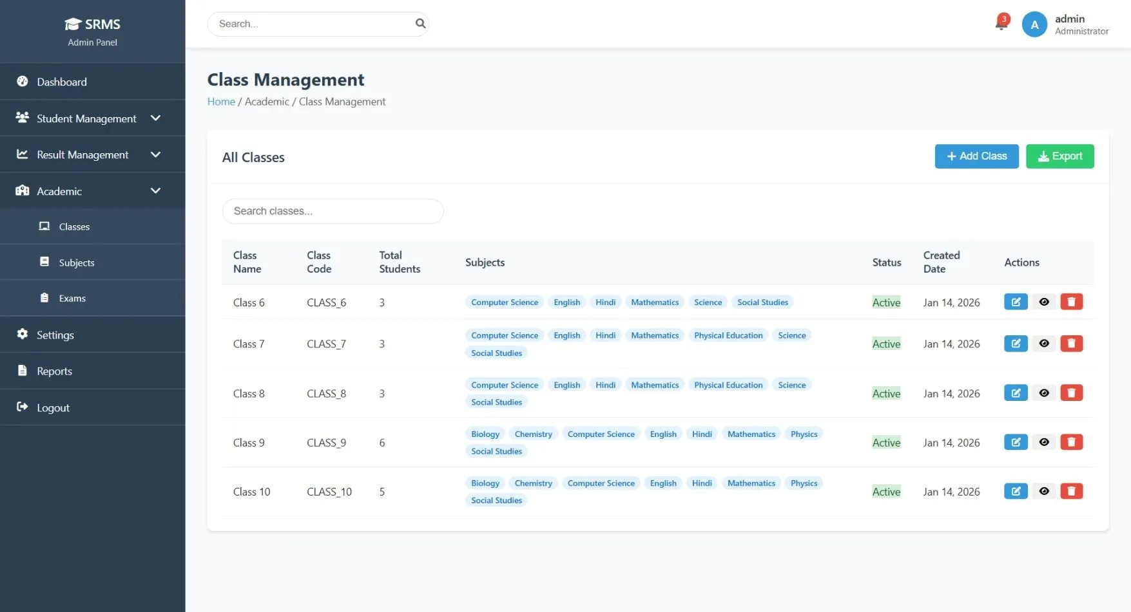The width and height of the screenshot is (1131, 612).
Task: Navigate to Home via the breadcrumb link
Action: (x=221, y=101)
